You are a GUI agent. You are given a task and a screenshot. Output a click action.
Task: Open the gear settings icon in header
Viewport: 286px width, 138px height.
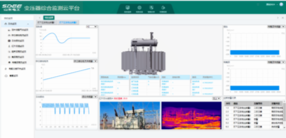click(139, 8)
